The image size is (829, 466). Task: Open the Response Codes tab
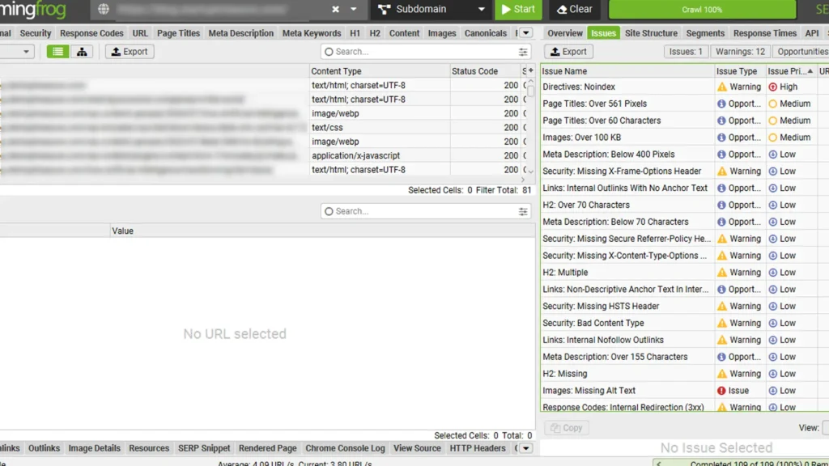point(91,33)
